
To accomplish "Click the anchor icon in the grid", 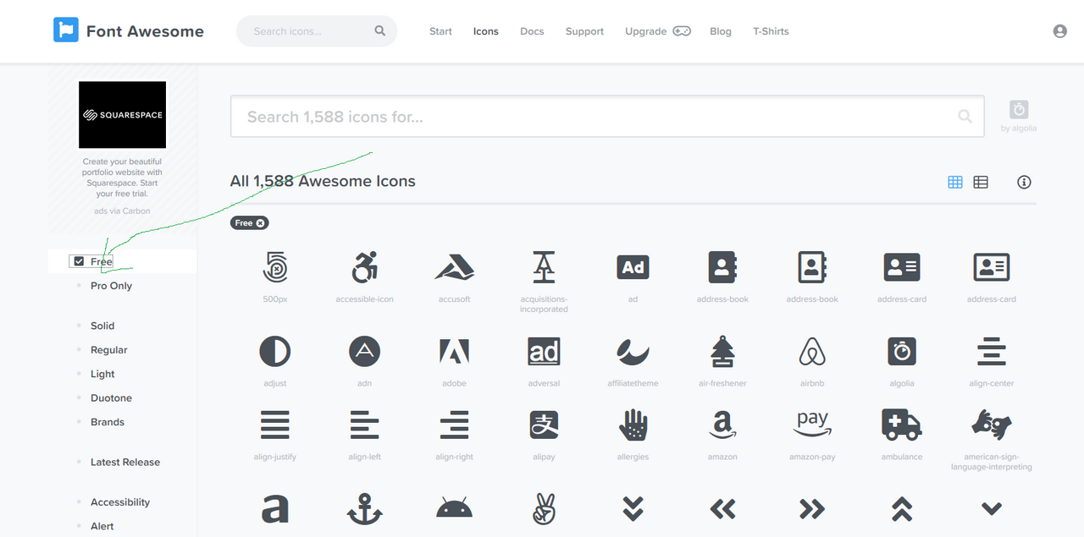I will pos(364,509).
